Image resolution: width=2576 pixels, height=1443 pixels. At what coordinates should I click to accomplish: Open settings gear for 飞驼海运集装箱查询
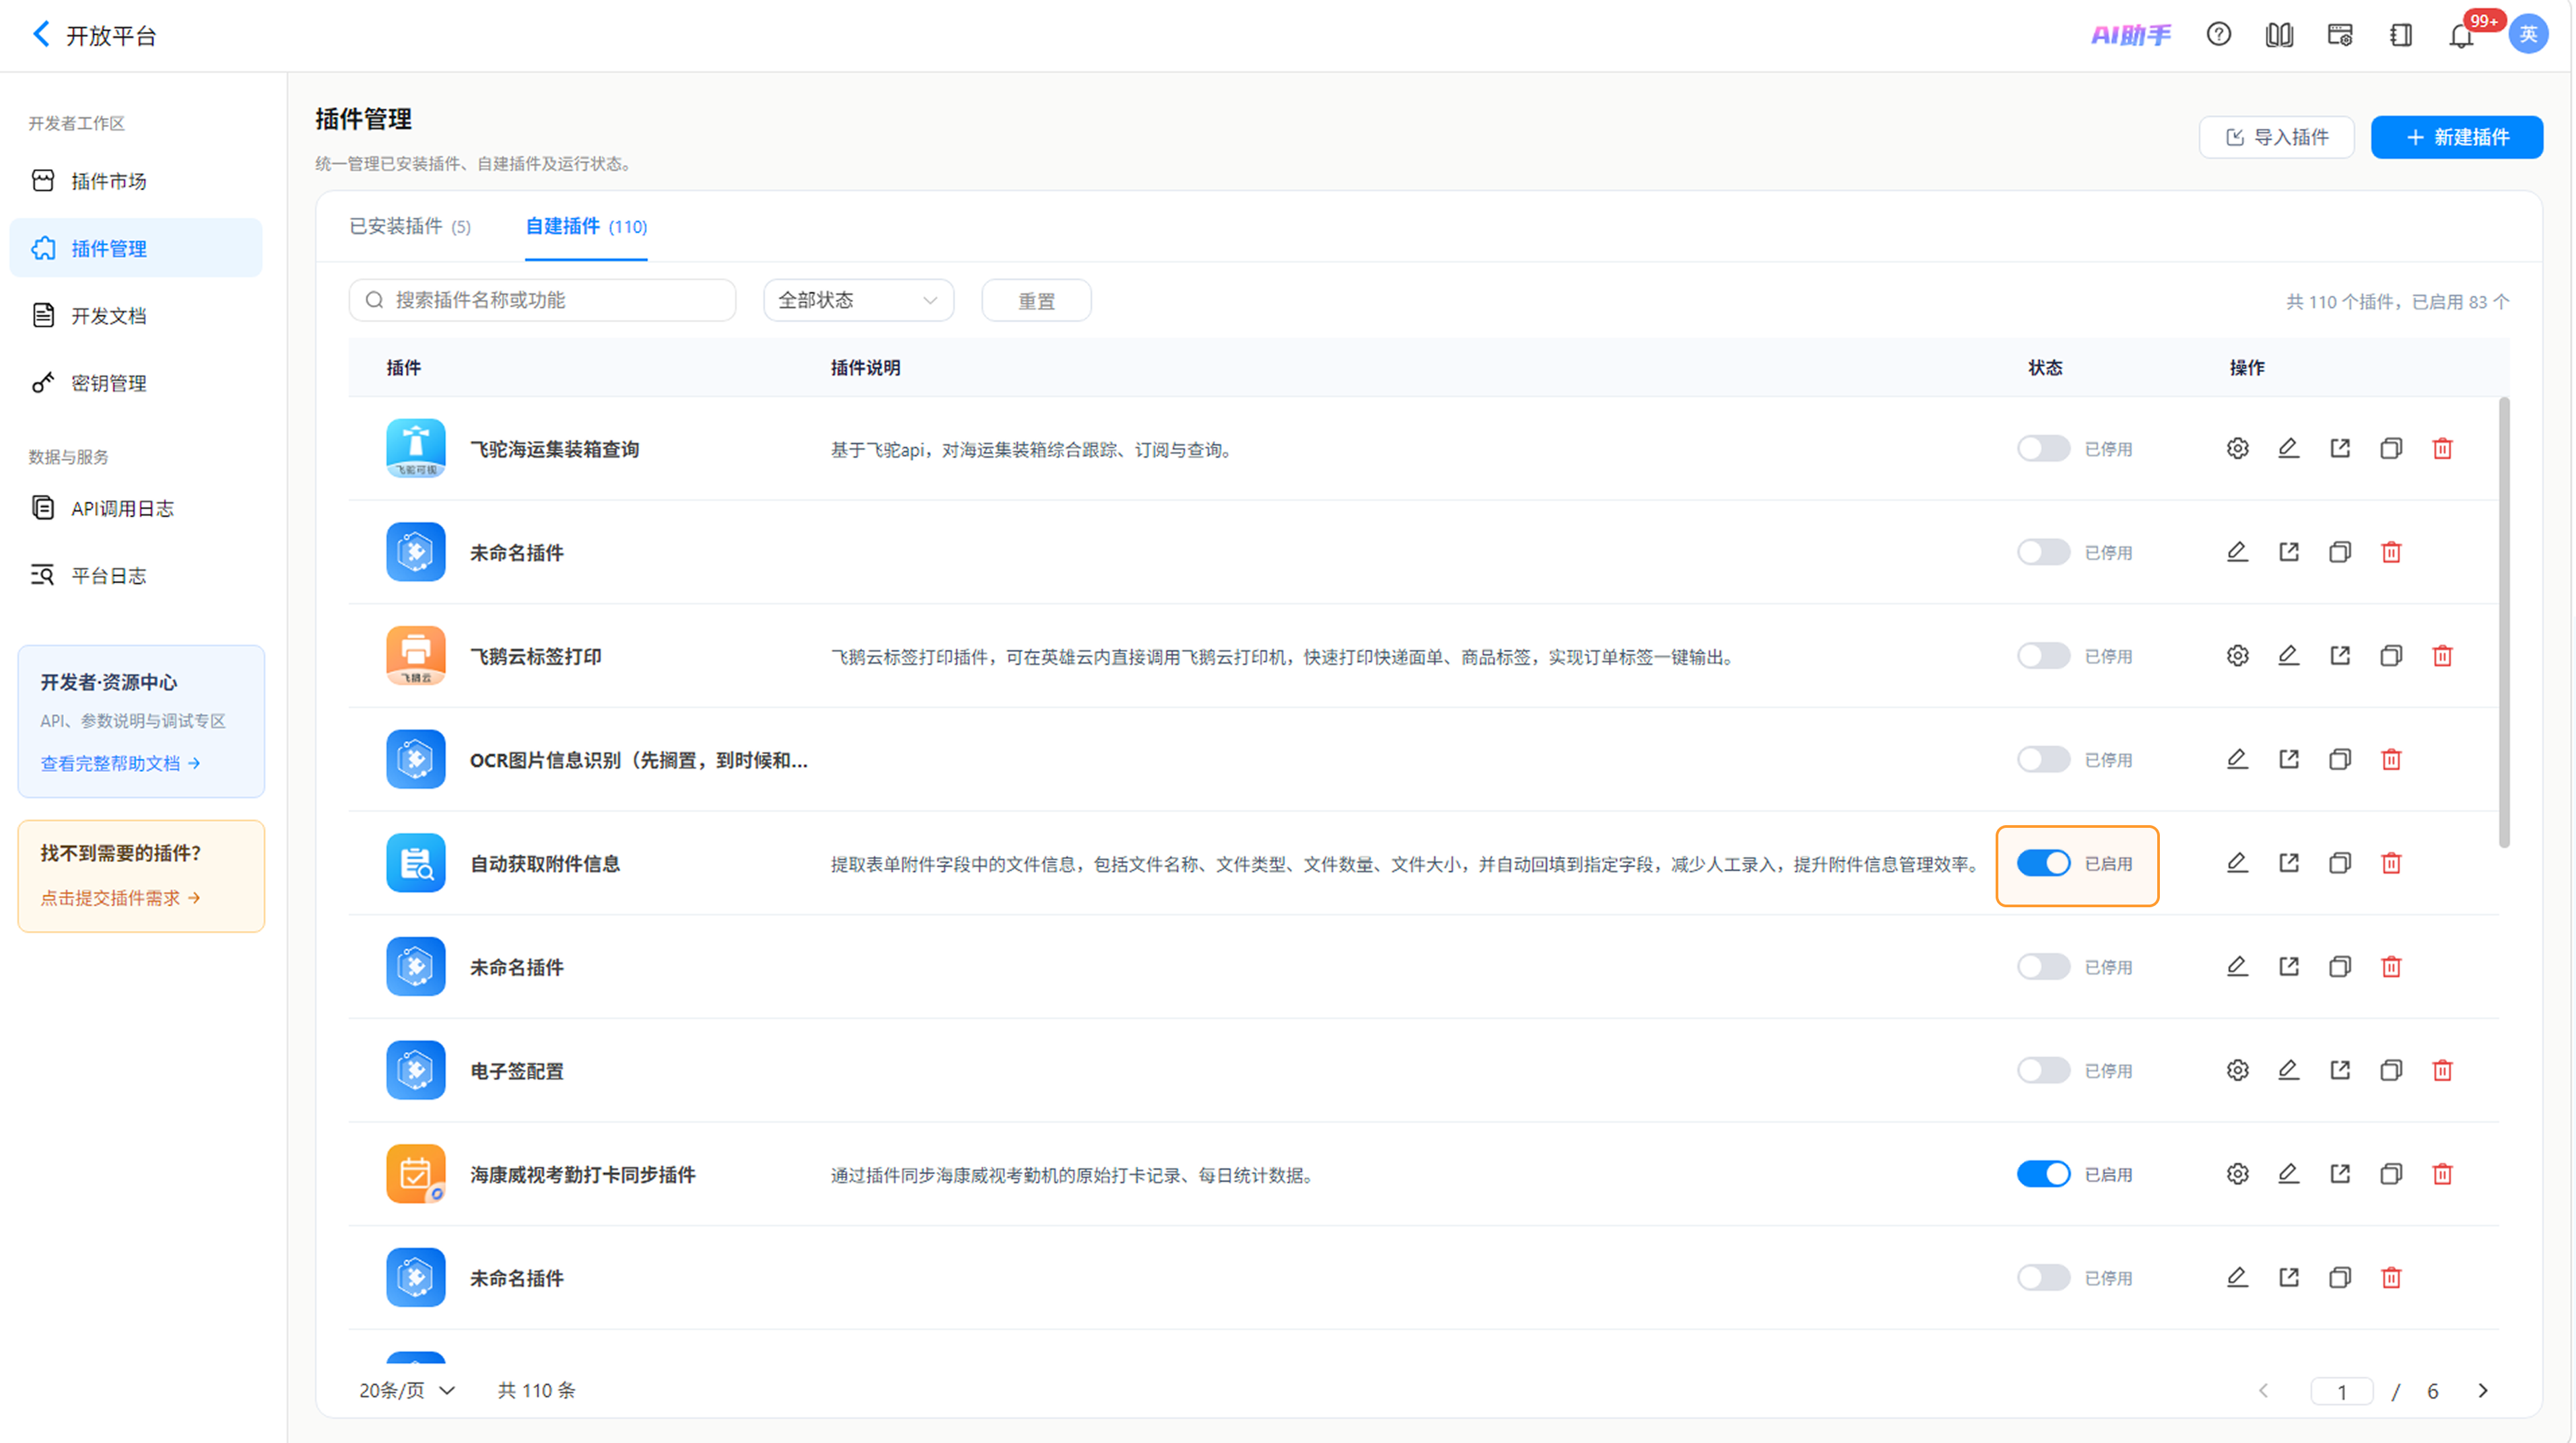(x=2237, y=449)
